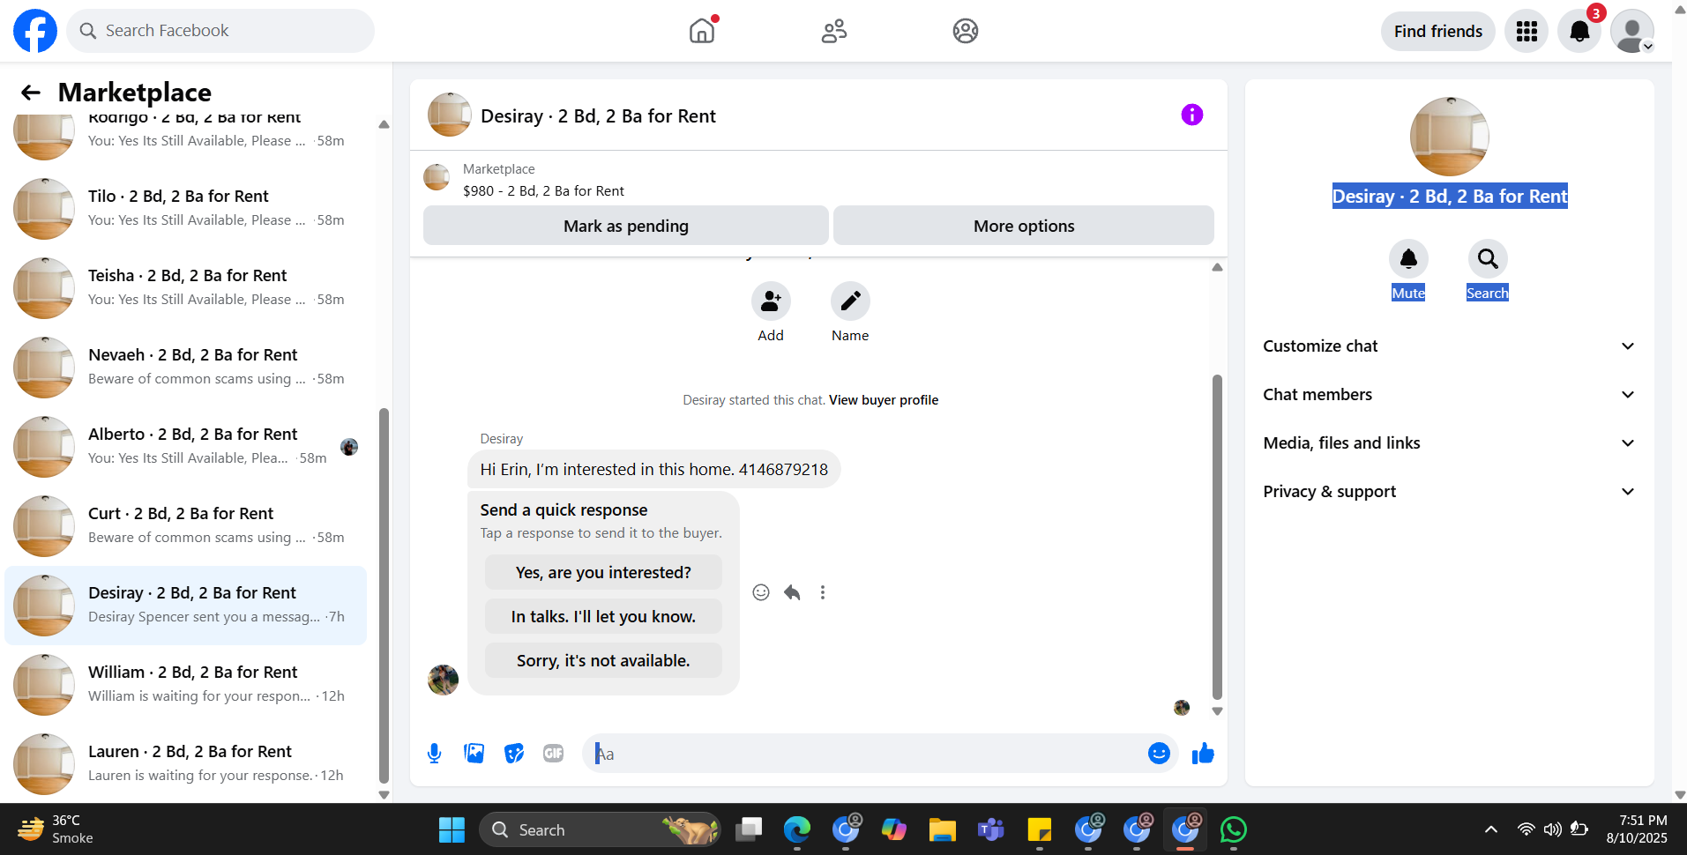Open the weather widget showing 36°C Smoke

[x=55, y=829]
